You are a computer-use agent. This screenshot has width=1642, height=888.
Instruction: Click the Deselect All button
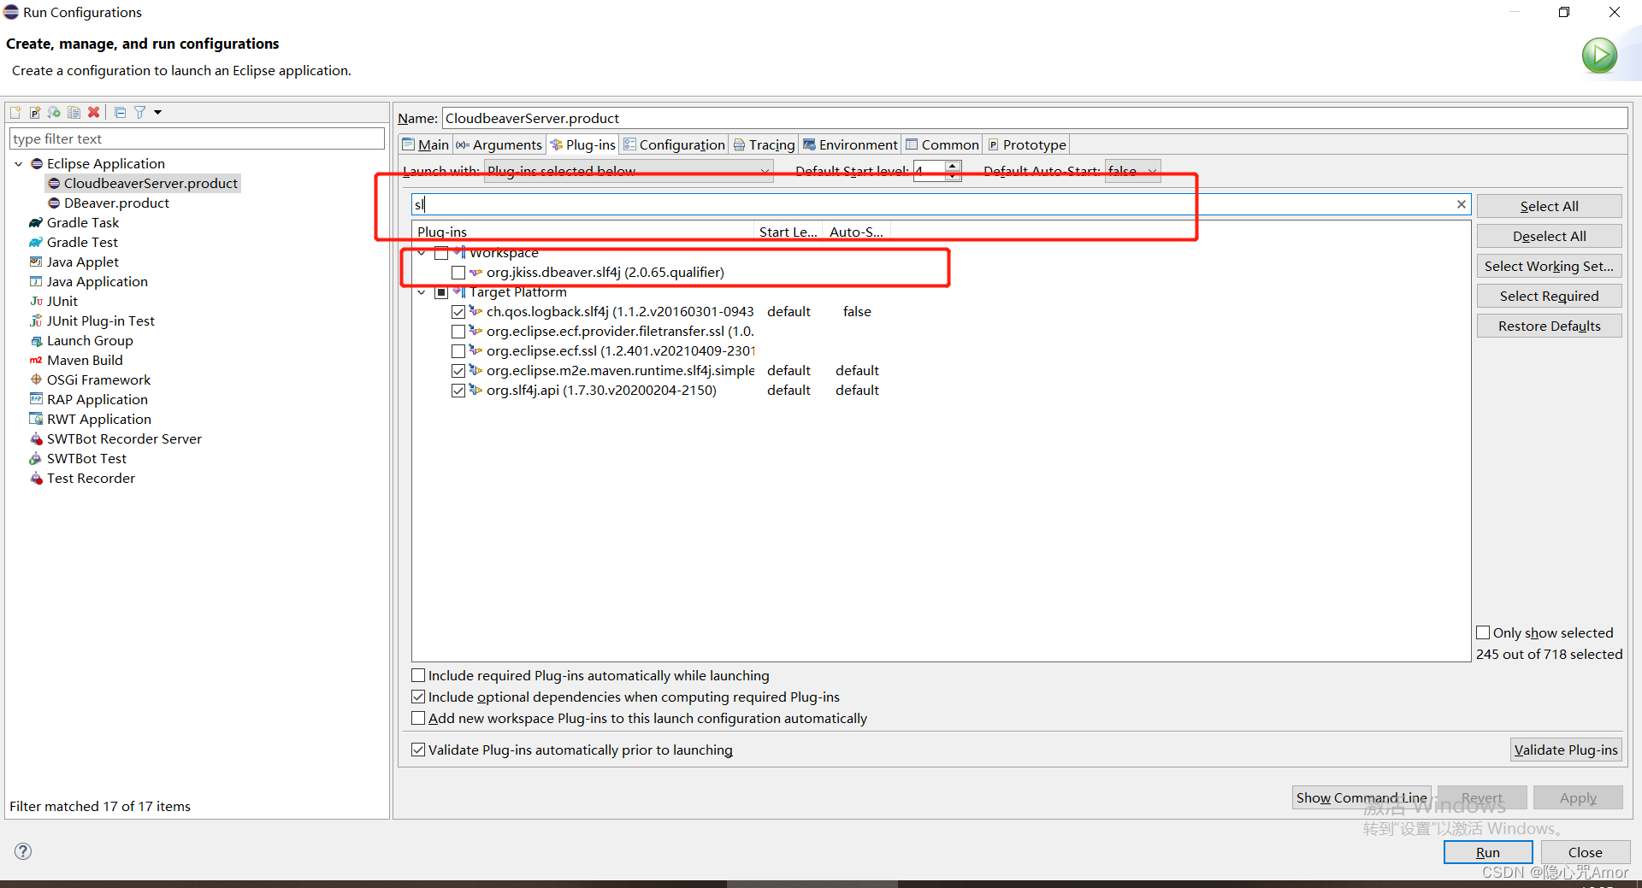click(x=1549, y=236)
